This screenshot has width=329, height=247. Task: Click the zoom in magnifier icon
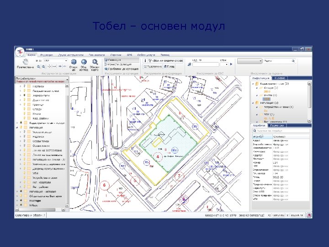click(38, 67)
